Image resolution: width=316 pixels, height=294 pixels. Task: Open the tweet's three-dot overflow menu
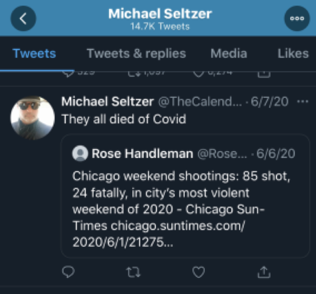(x=302, y=101)
